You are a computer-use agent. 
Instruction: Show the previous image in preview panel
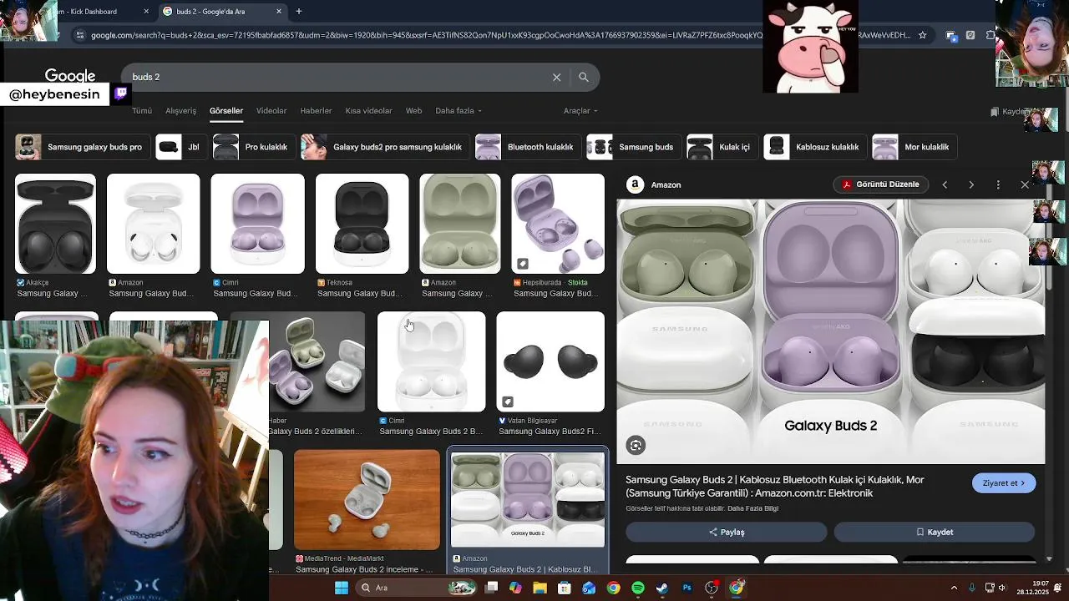(945, 184)
